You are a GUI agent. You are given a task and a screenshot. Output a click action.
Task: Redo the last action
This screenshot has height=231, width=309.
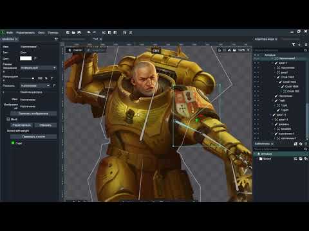click(x=94, y=33)
